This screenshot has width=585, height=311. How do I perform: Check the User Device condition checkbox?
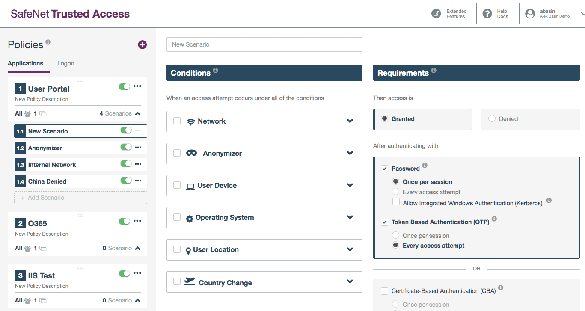click(177, 185)
